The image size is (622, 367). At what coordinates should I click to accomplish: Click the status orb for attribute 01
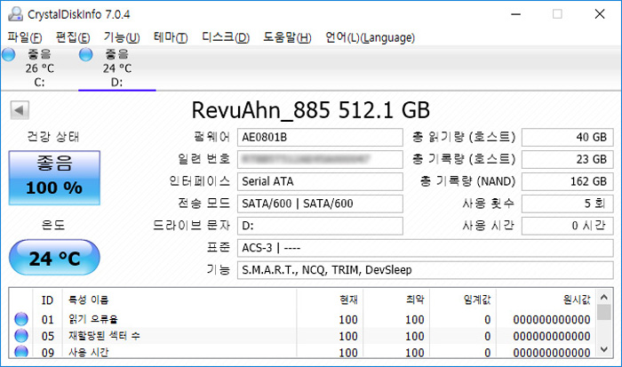coord(21,319)
